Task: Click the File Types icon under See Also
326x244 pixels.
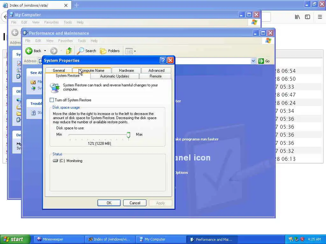Action: point(33,82)
